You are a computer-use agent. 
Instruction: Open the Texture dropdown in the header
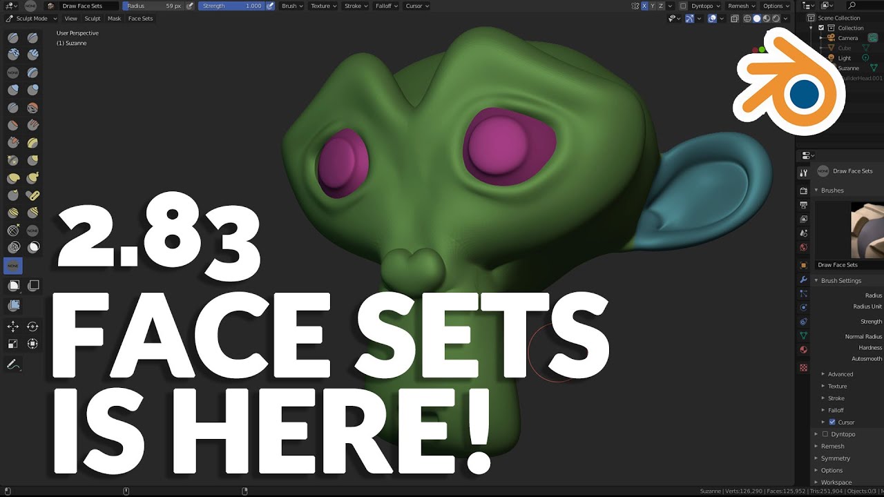(x=323, y=6)
